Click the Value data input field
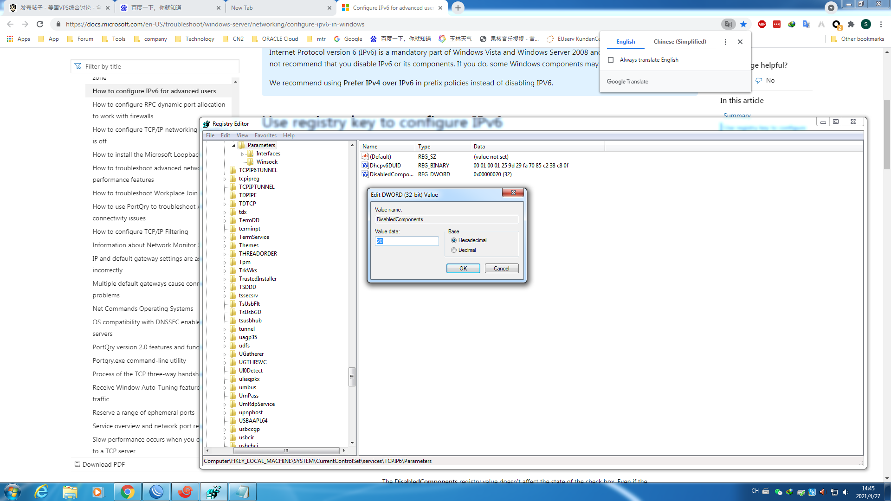Screen dimensions: 891x501 (407, 241)
